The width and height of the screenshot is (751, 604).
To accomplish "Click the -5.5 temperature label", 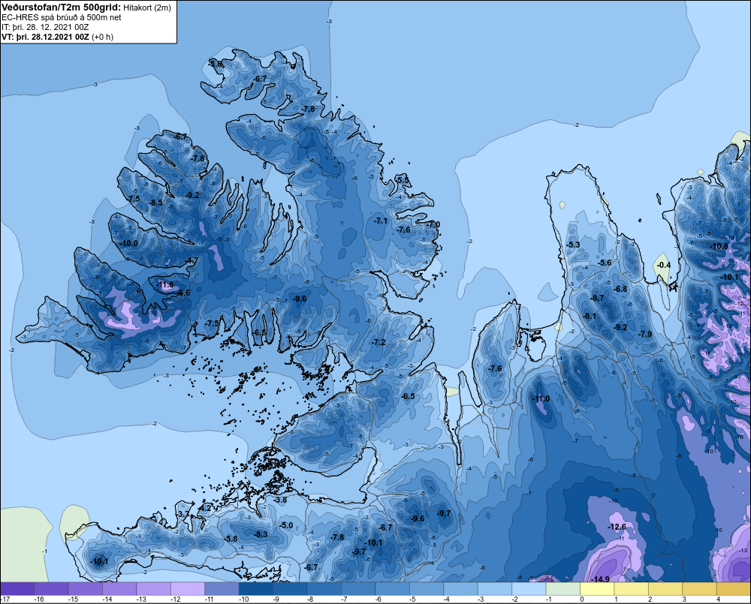I will (x=403, y=180).
